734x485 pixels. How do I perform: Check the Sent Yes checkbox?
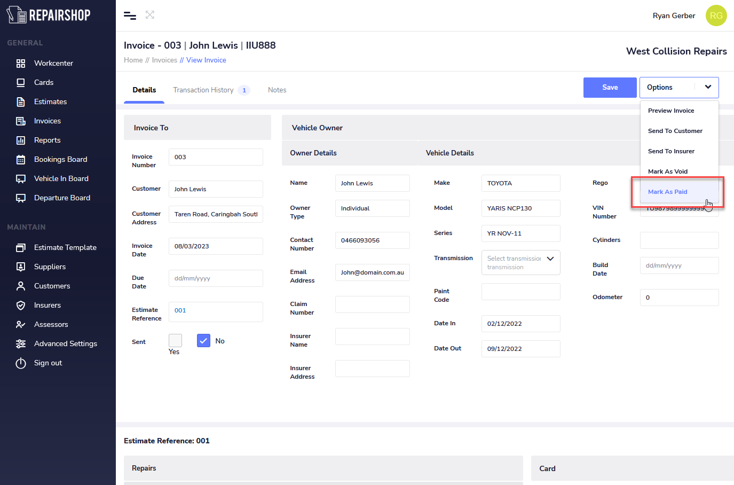click(175, 340)
